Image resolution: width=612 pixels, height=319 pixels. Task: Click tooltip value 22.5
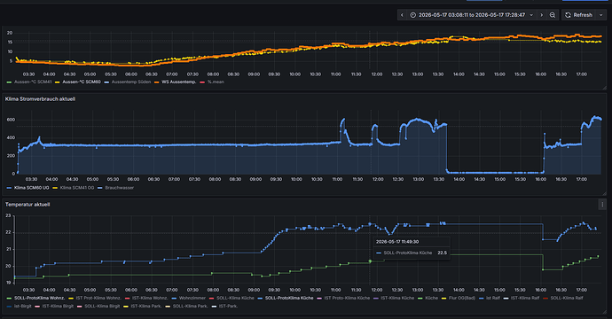tap(442, 253)
